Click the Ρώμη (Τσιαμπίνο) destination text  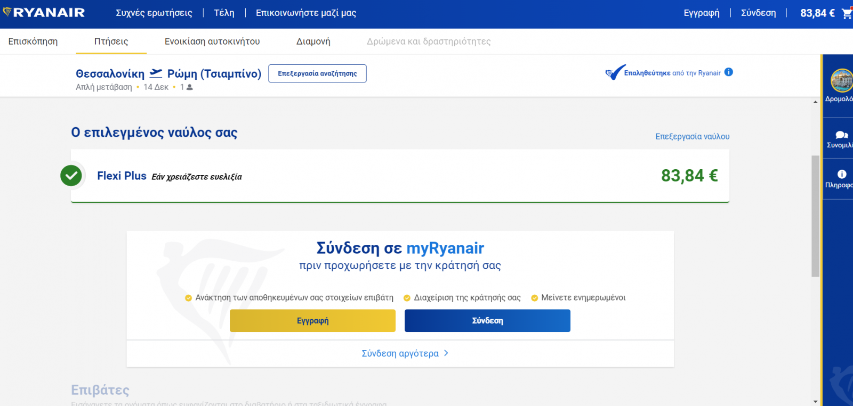[214, 73]
